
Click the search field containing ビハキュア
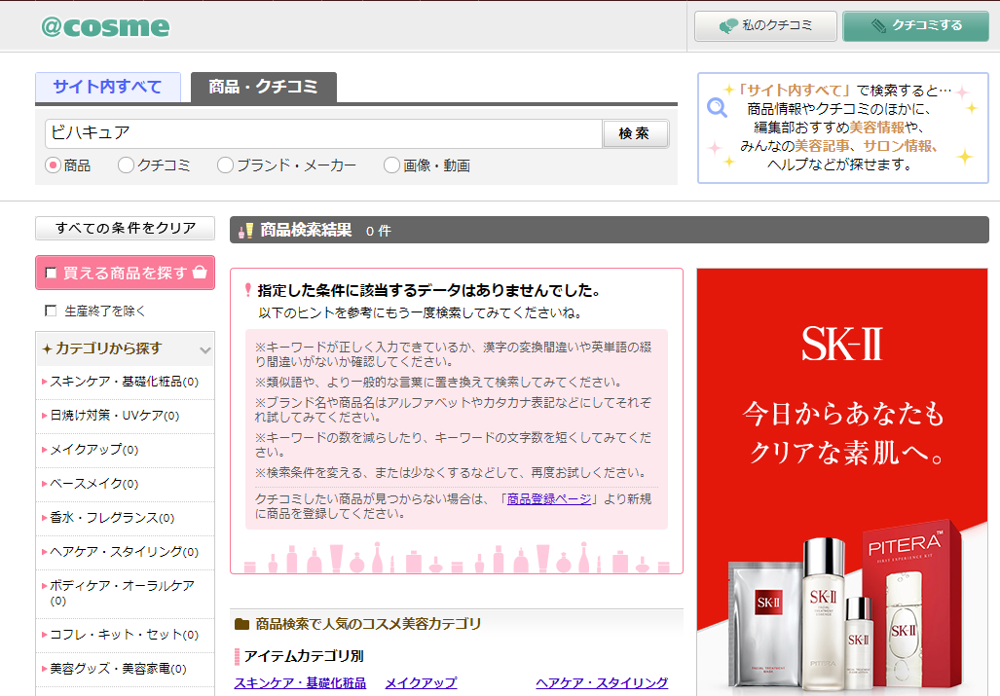pos(324,133)
